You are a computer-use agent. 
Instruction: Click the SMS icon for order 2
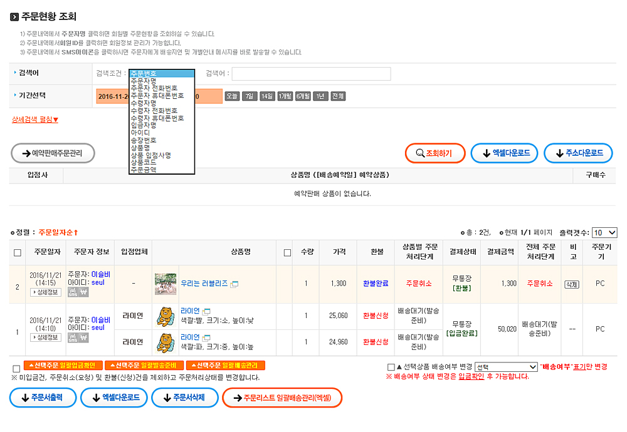pos(72,292)
